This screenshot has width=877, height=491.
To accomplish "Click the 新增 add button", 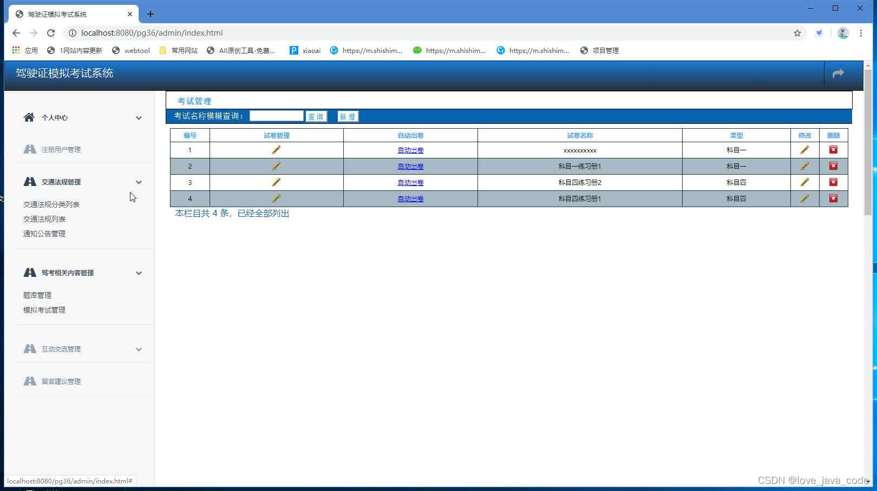I will [348, 116].
